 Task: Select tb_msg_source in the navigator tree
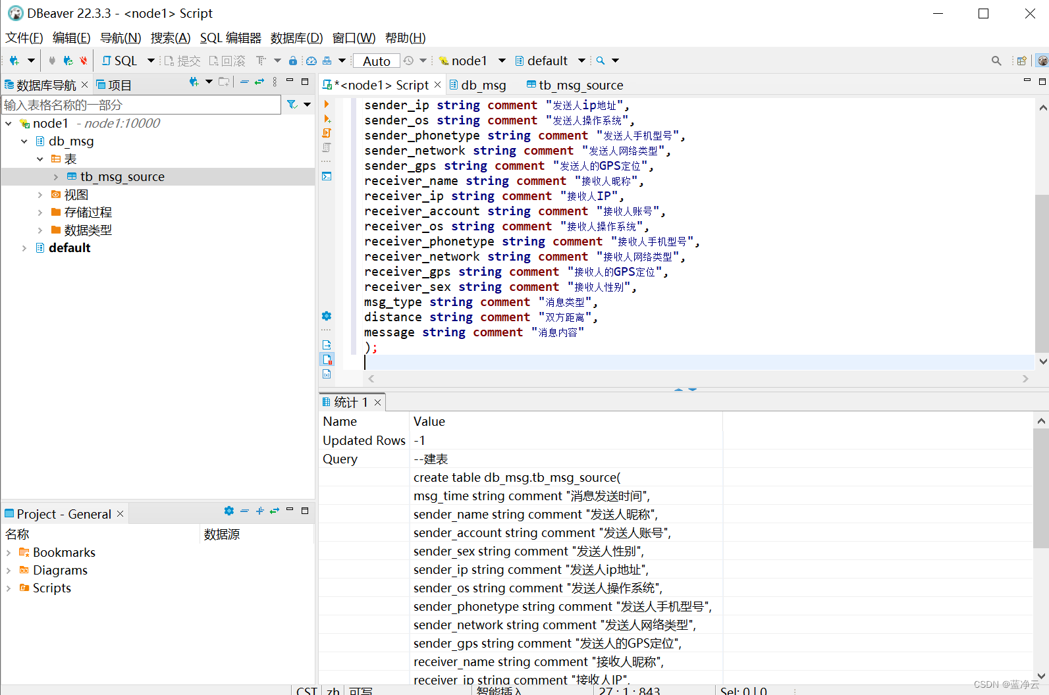[x=122, y=176]
